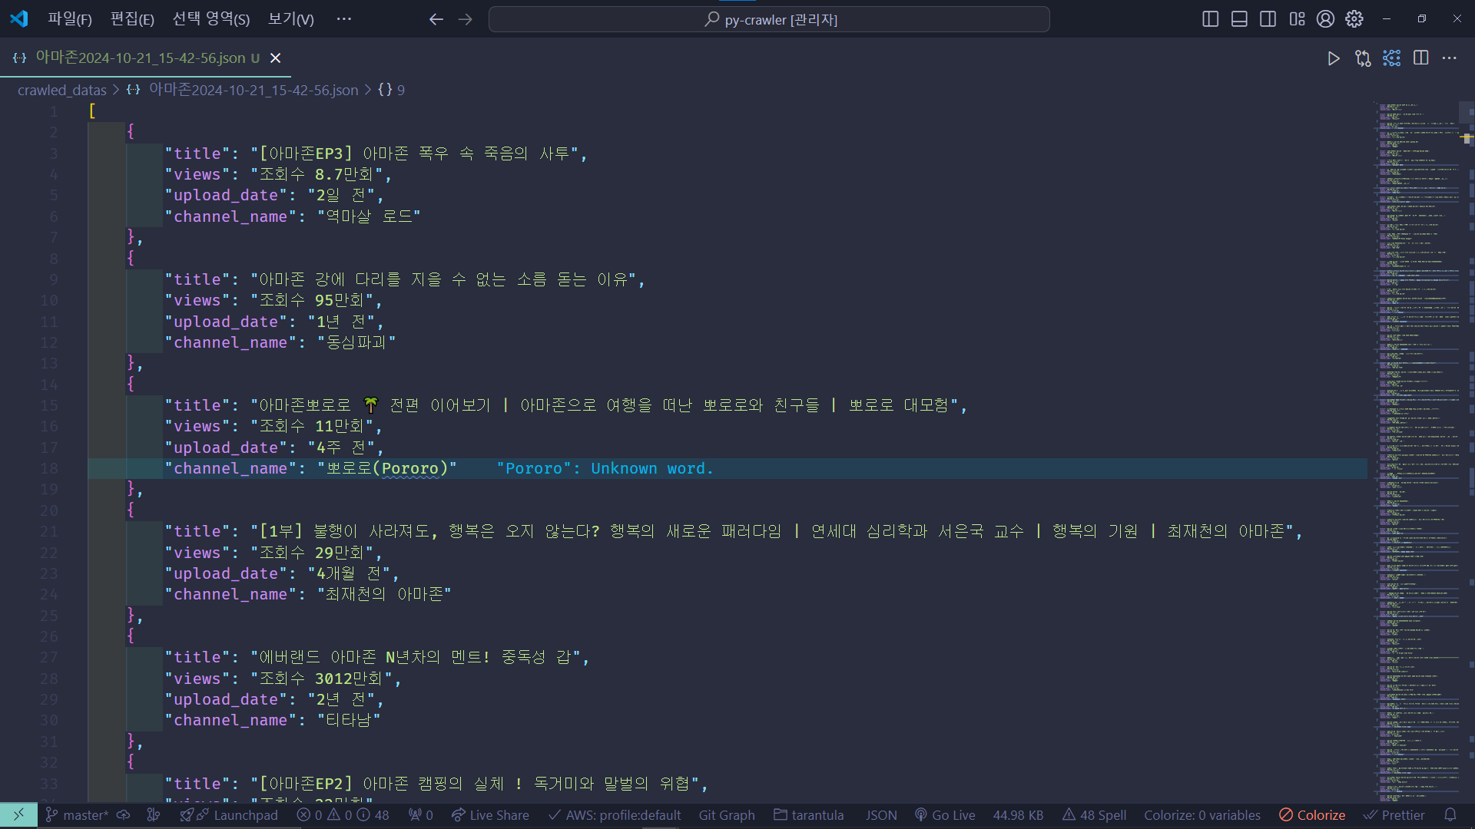Toggle secondary side bar visibility

[1268, 19]
